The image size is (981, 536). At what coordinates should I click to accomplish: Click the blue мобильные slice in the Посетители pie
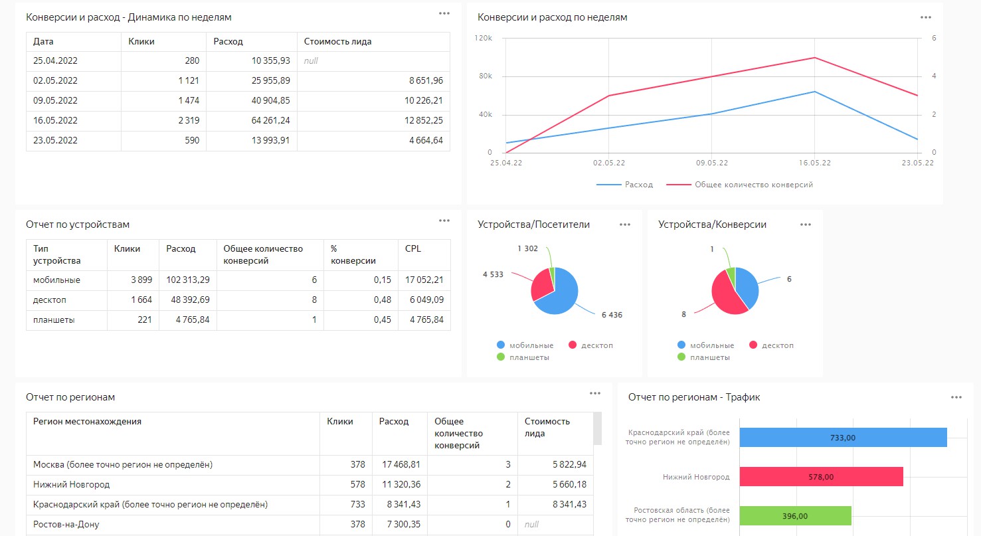point(561,296)
